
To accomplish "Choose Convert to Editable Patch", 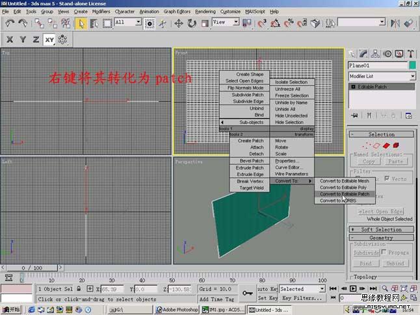I will tap(345, 194).
